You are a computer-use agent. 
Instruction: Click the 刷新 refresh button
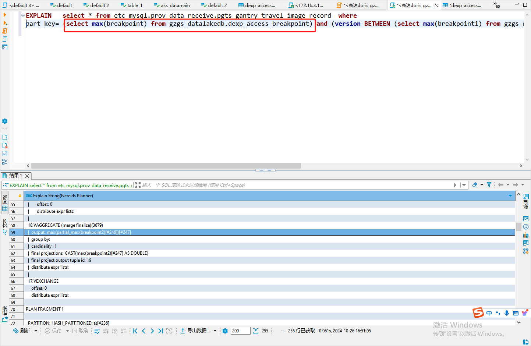22,331
